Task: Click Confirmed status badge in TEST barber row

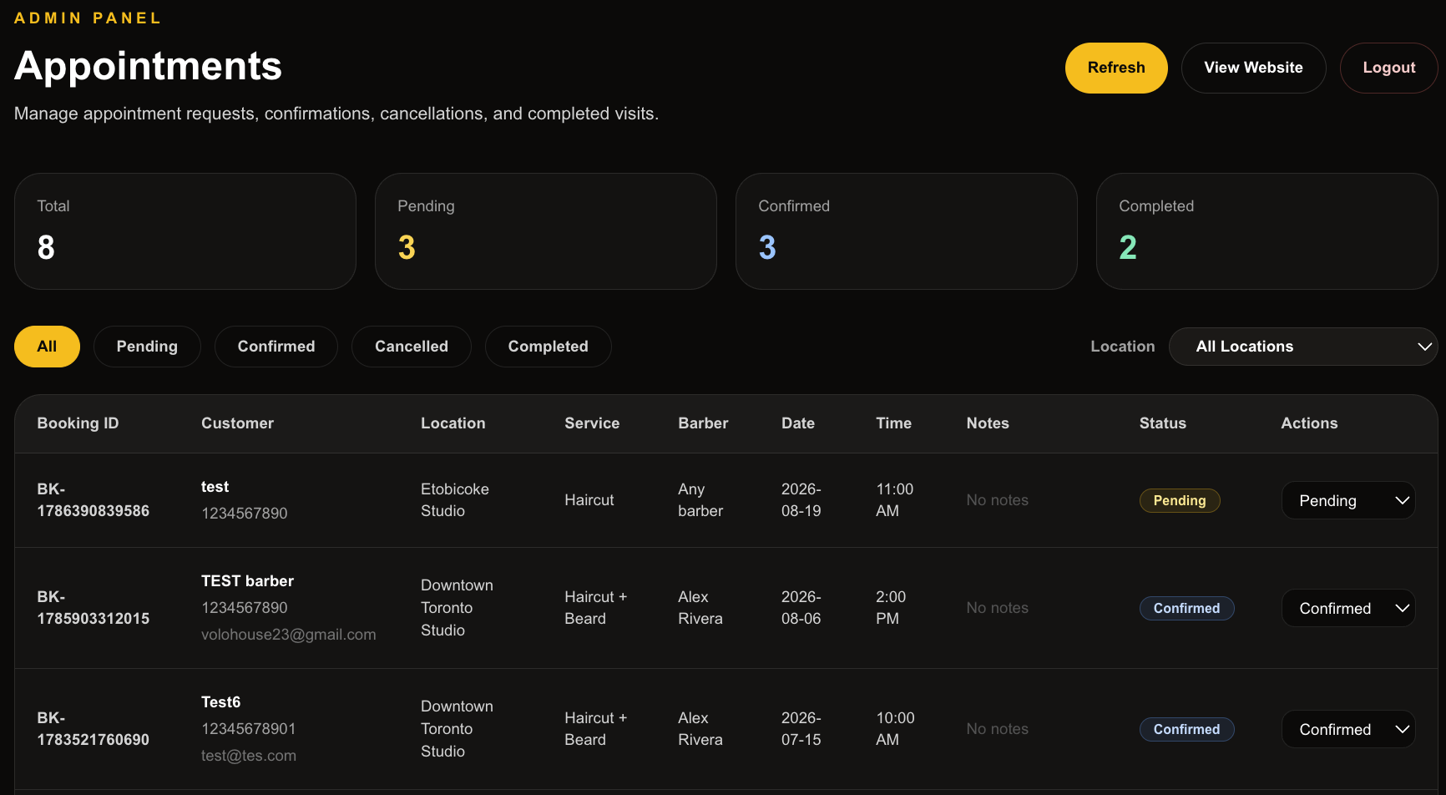Action: tap(1186, 608)
